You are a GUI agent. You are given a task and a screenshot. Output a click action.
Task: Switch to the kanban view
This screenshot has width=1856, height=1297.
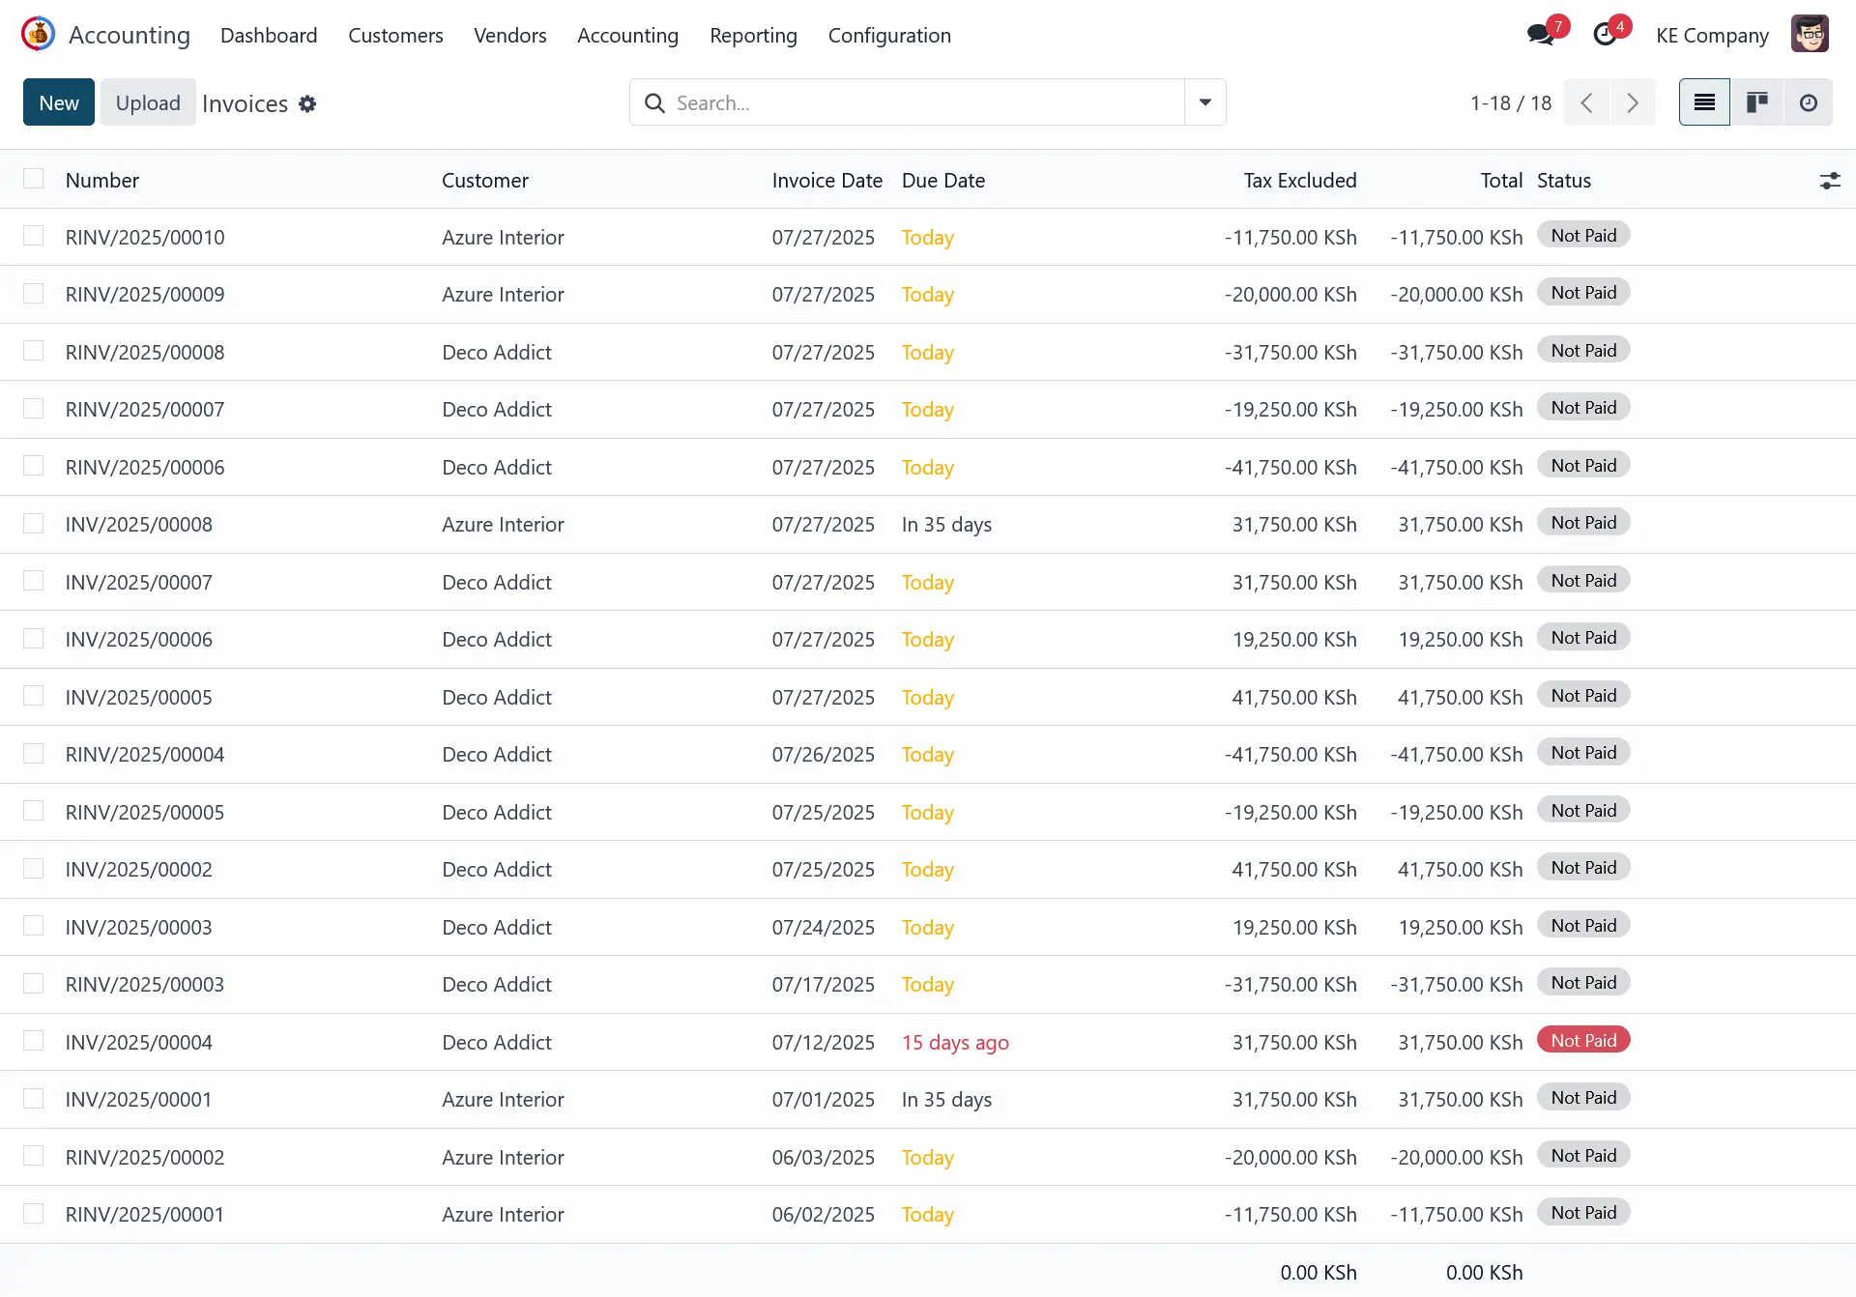[1756, 102]
